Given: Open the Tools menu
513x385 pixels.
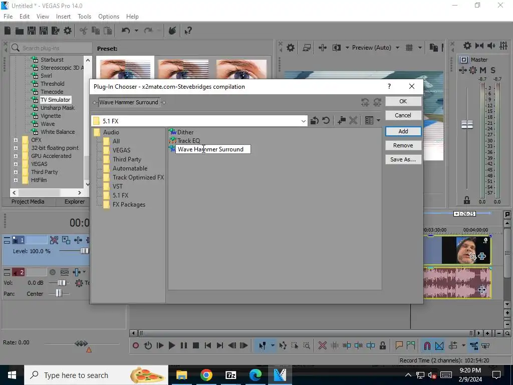Looking at the screenshot, I should point(84,17).
